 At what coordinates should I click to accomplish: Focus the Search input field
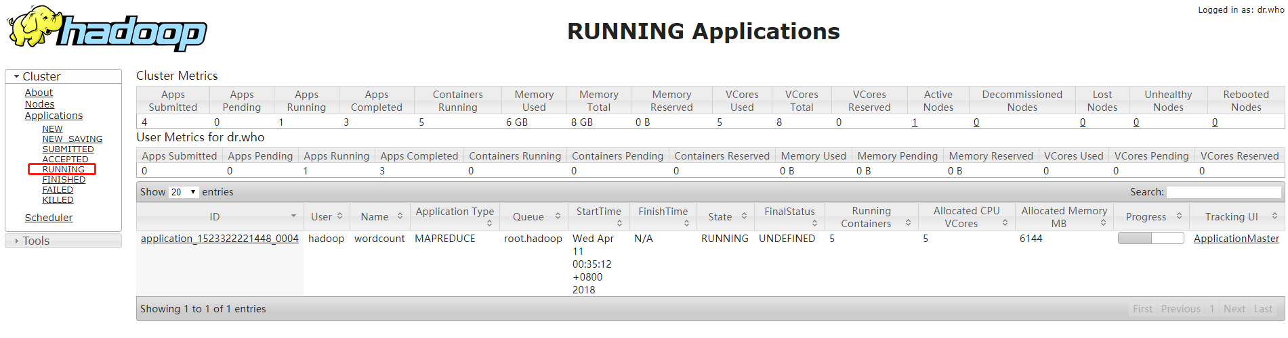(x=1223, y=192)
